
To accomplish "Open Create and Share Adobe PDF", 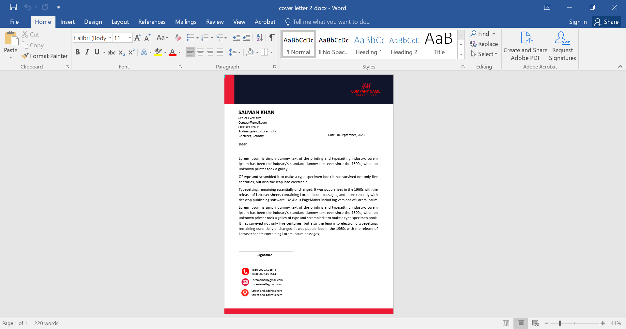I will tap(525, 46).
